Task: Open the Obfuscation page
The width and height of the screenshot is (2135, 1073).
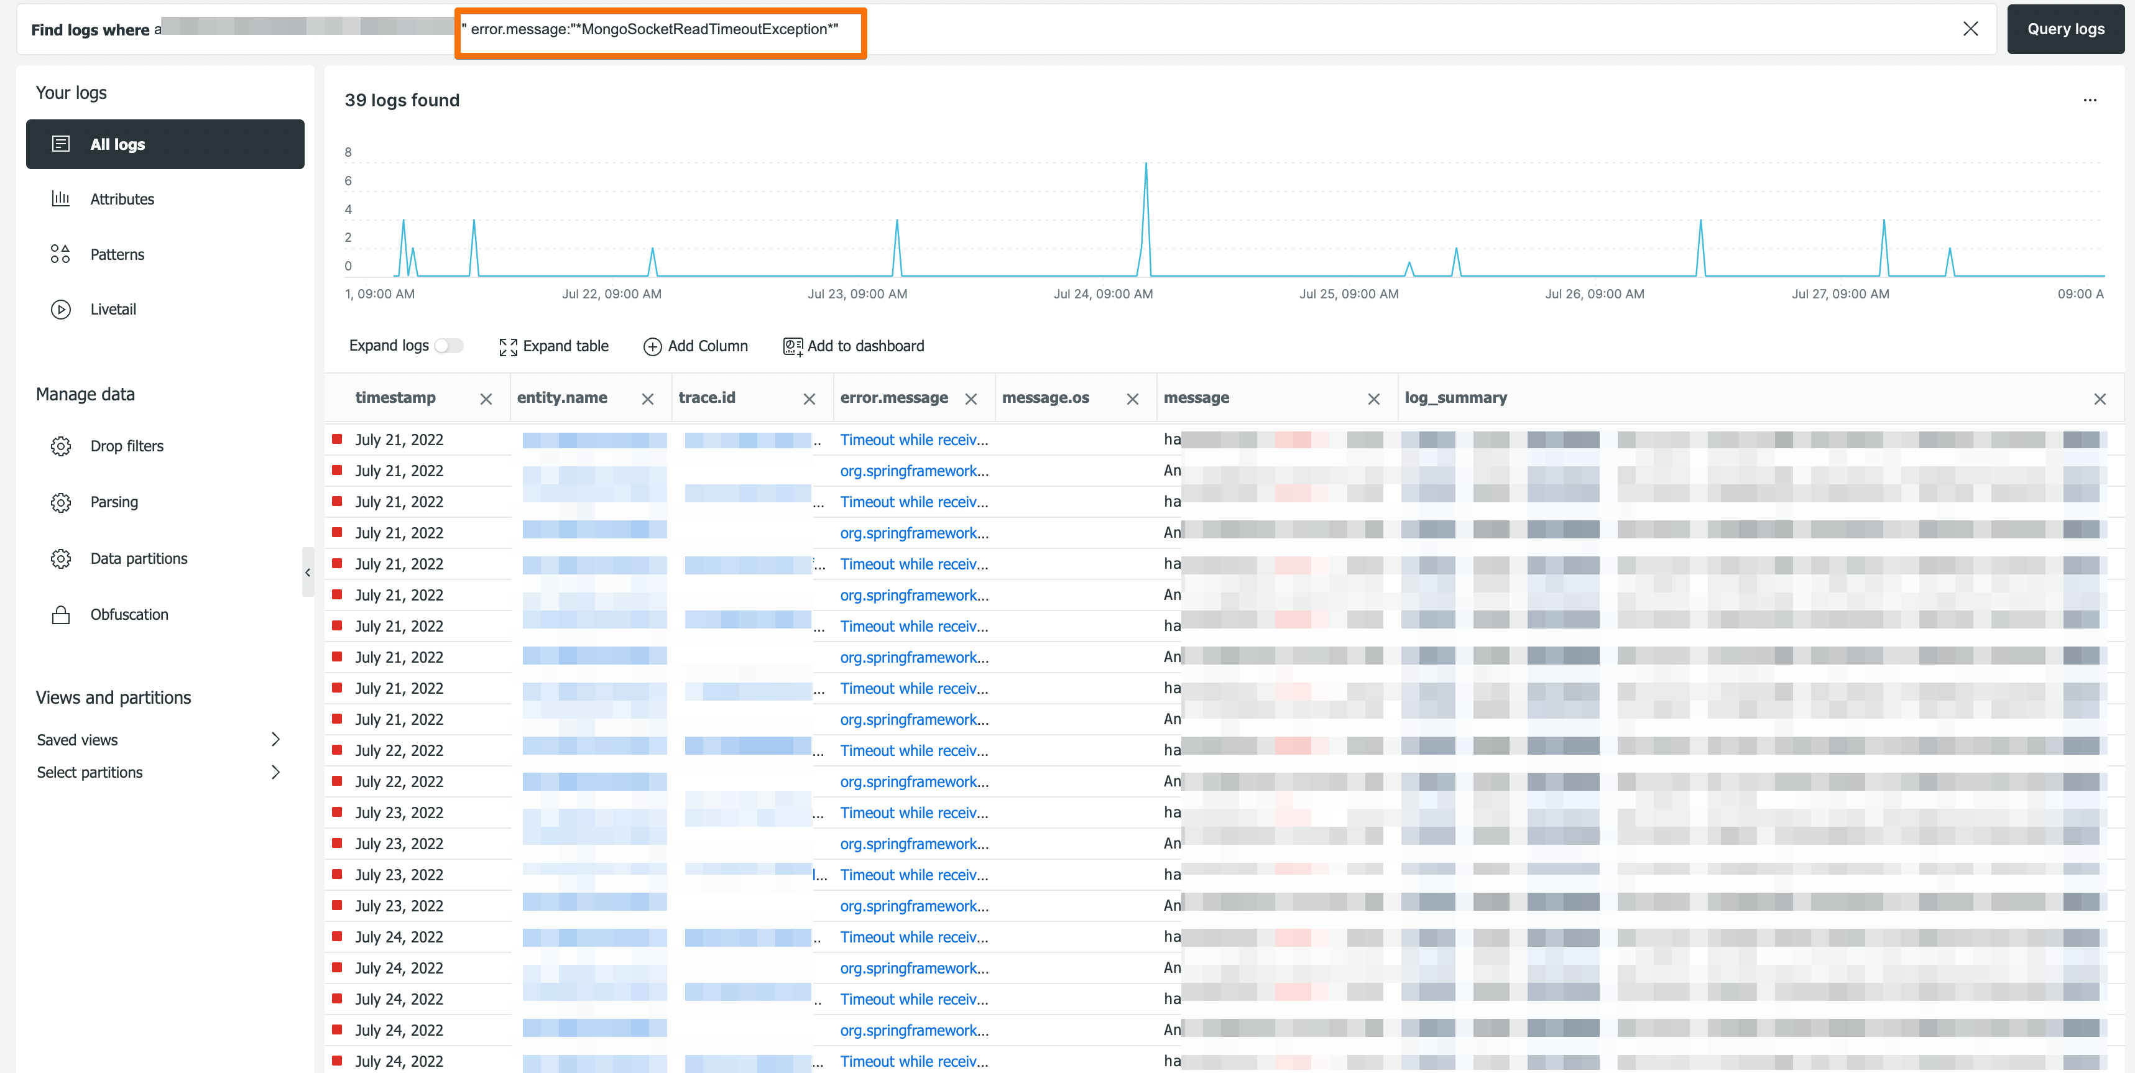Action: pyautogui.click(x=129, y=614)
